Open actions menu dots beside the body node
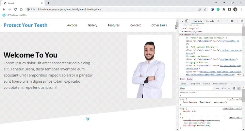245x131 pixels. pos(180,35)
